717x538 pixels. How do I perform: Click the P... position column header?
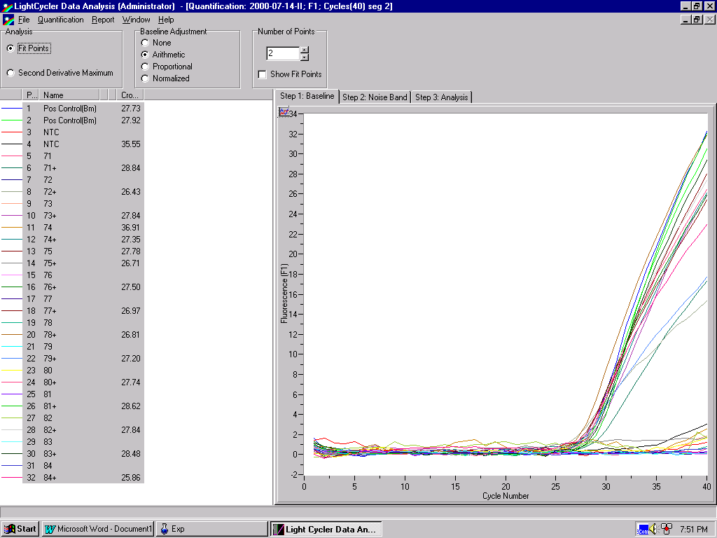click(31, 95)
